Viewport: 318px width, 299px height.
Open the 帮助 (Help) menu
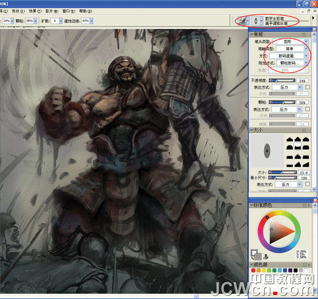(x=85, y=11)
